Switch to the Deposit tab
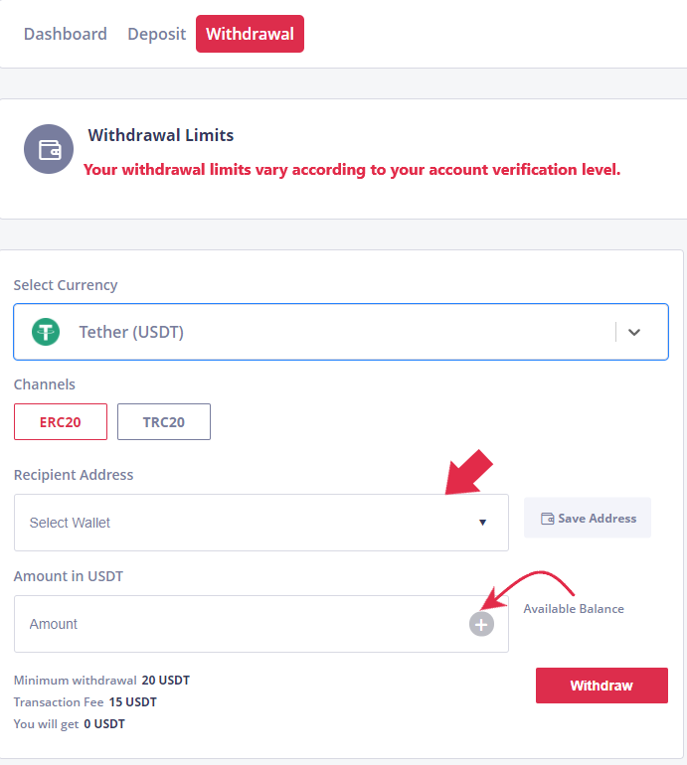The image size is (687, 765). tap(157, 34)
